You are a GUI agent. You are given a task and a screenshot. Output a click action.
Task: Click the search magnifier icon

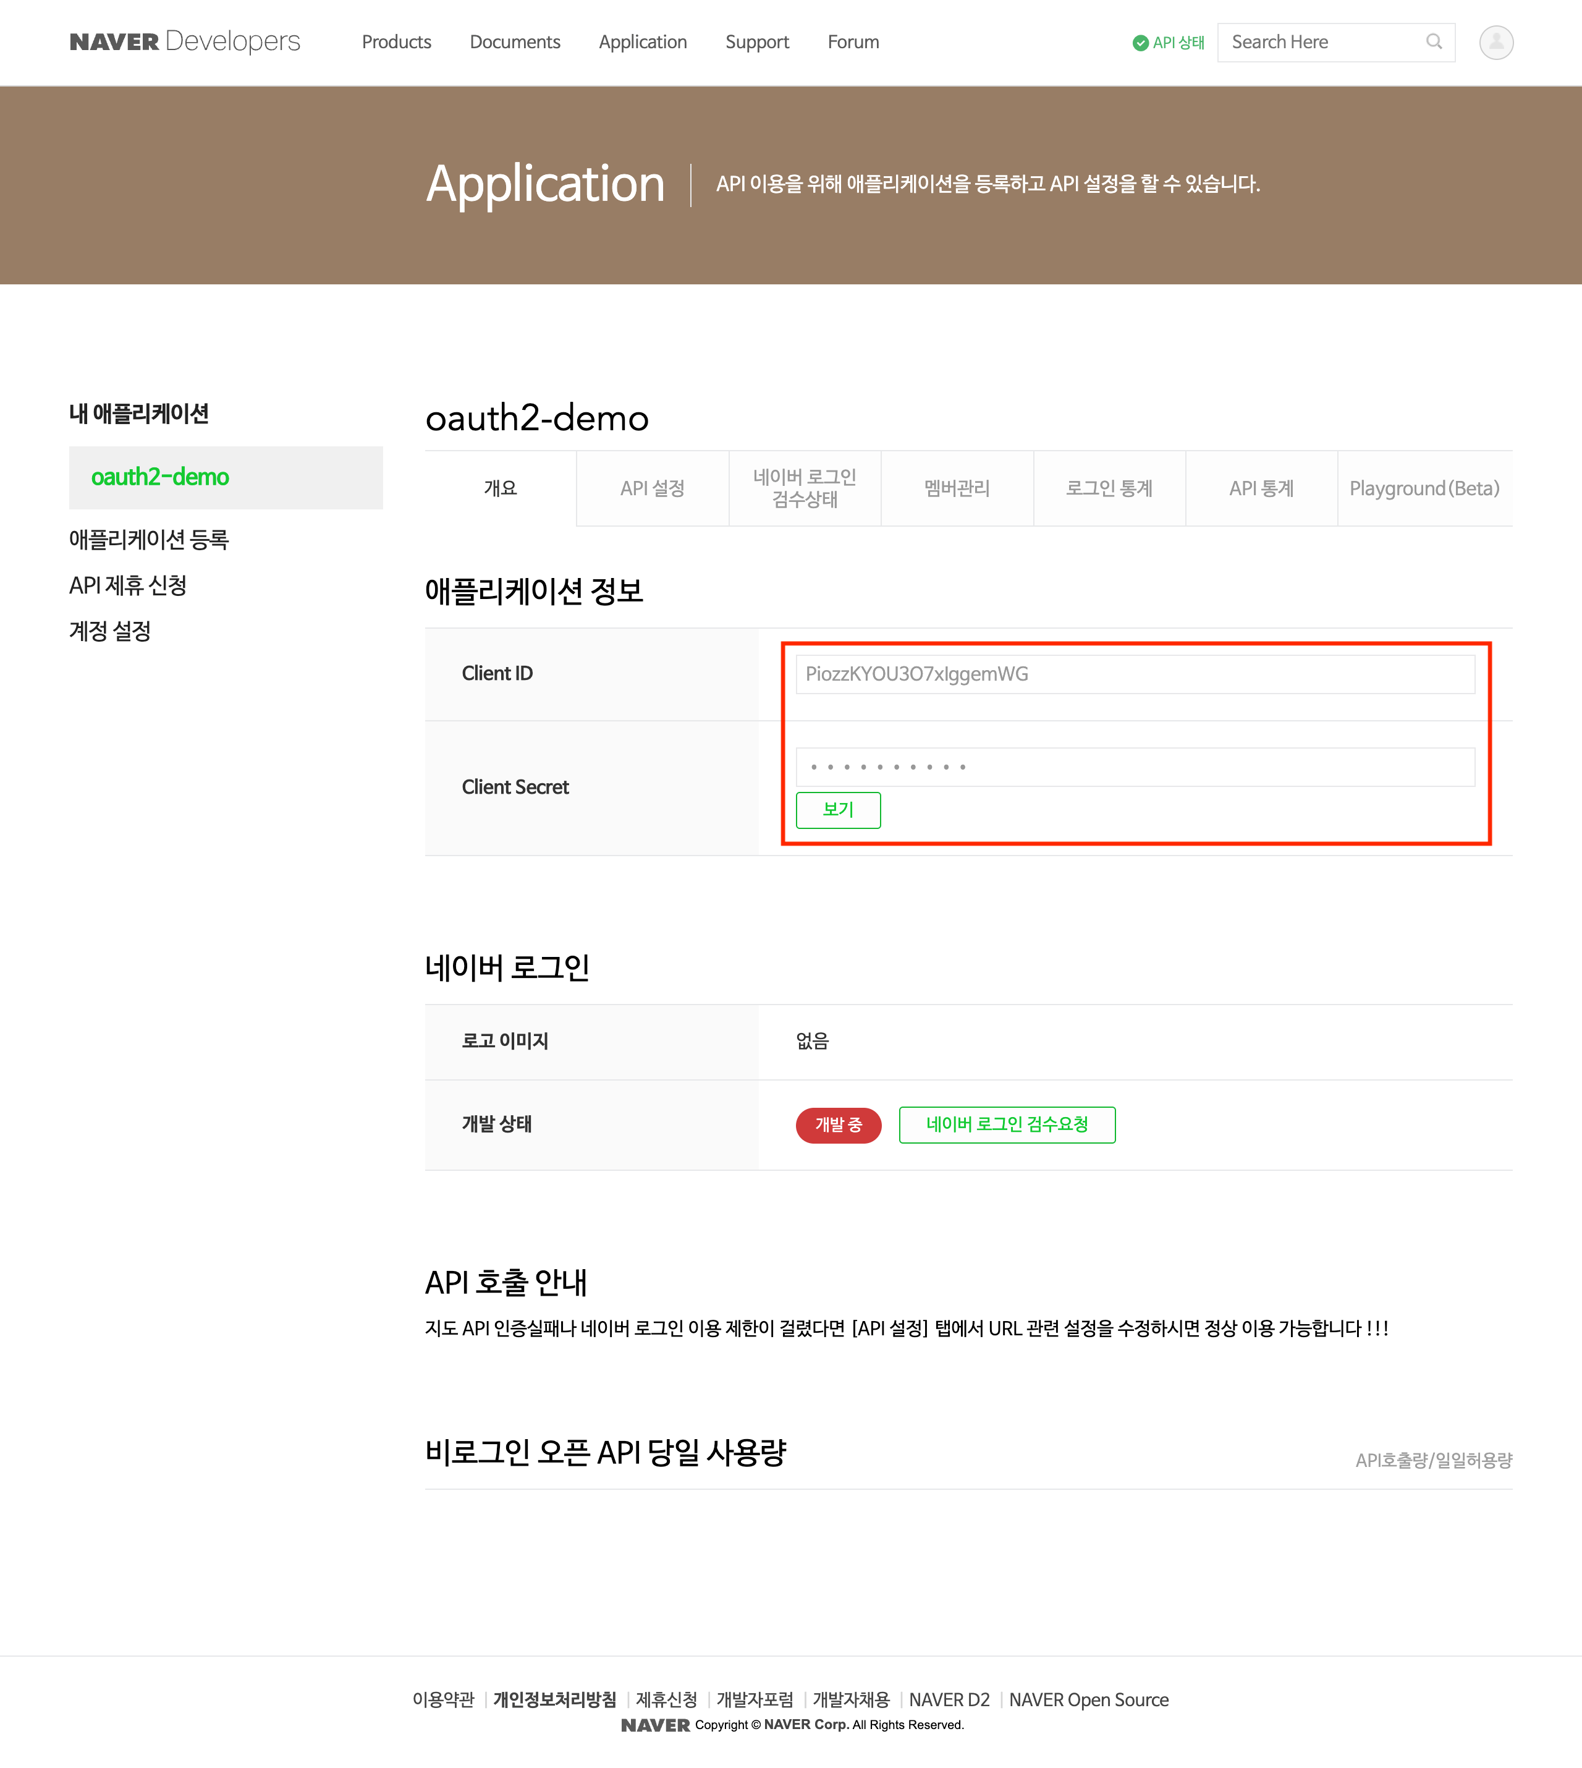(x=1433, y=42)
